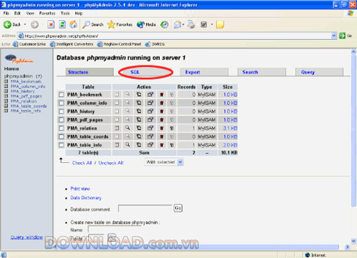Open the Back button history dropdown arrow
The image size is (357, 258).
coord(25,24)
